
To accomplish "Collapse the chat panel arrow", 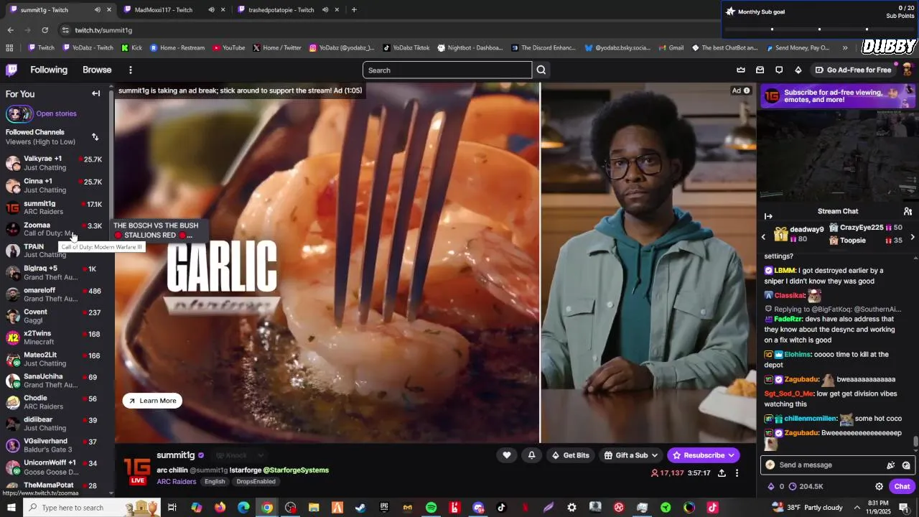I will point(768,216).
